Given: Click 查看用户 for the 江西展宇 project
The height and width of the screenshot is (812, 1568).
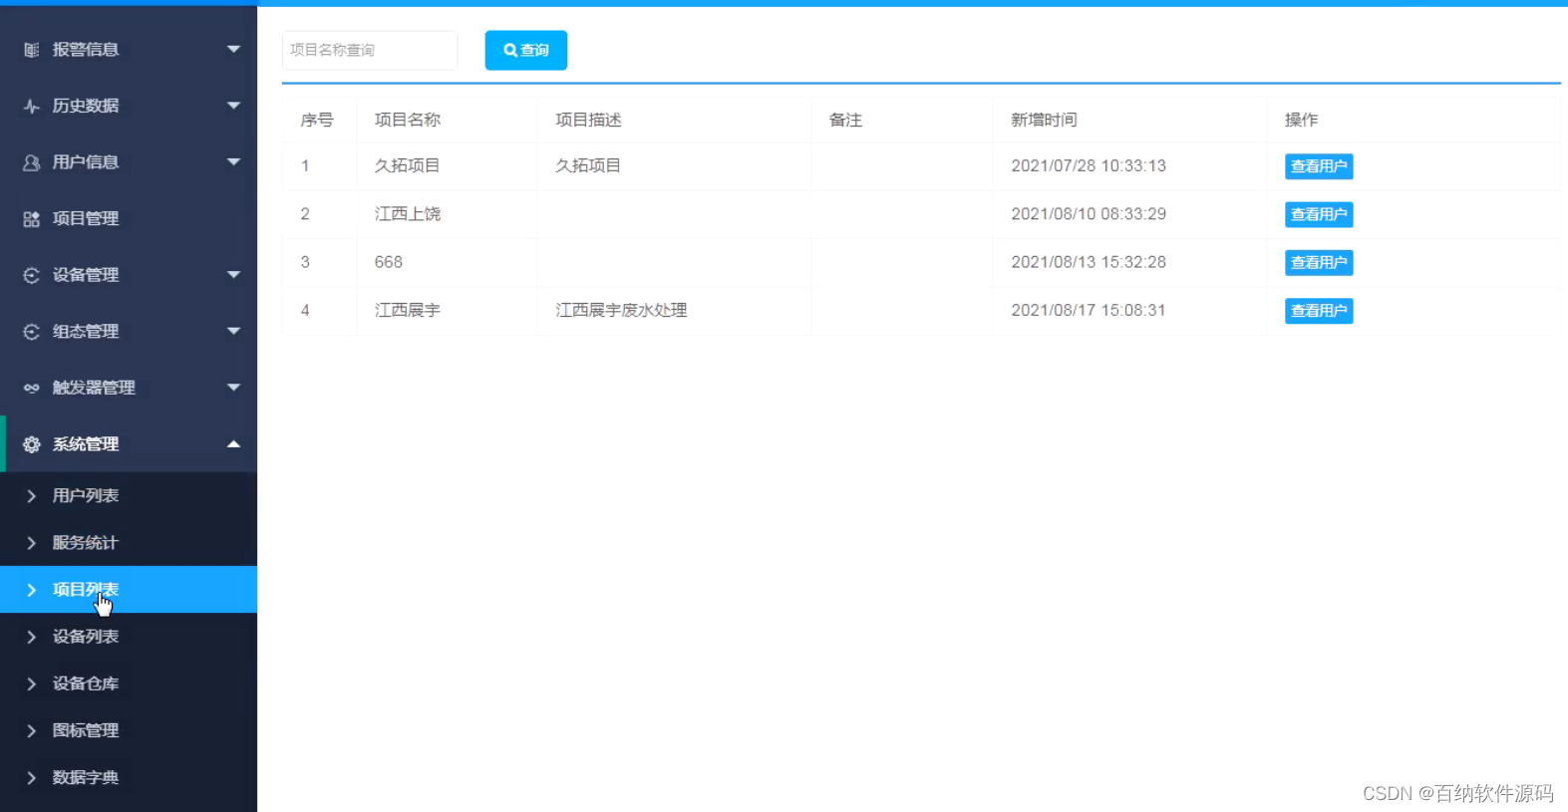Looking at the screenshot, I should pyautogui.click(x=1318, y=311).
